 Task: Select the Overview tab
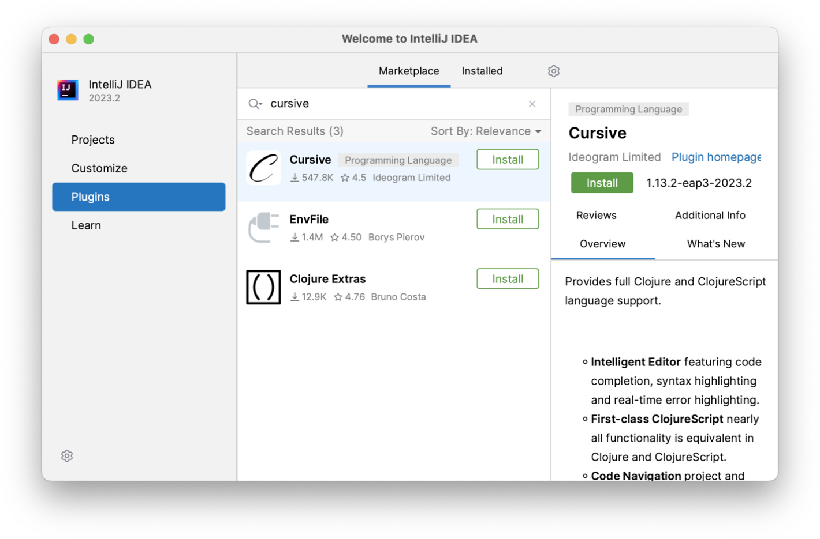[x=602, y=244]
